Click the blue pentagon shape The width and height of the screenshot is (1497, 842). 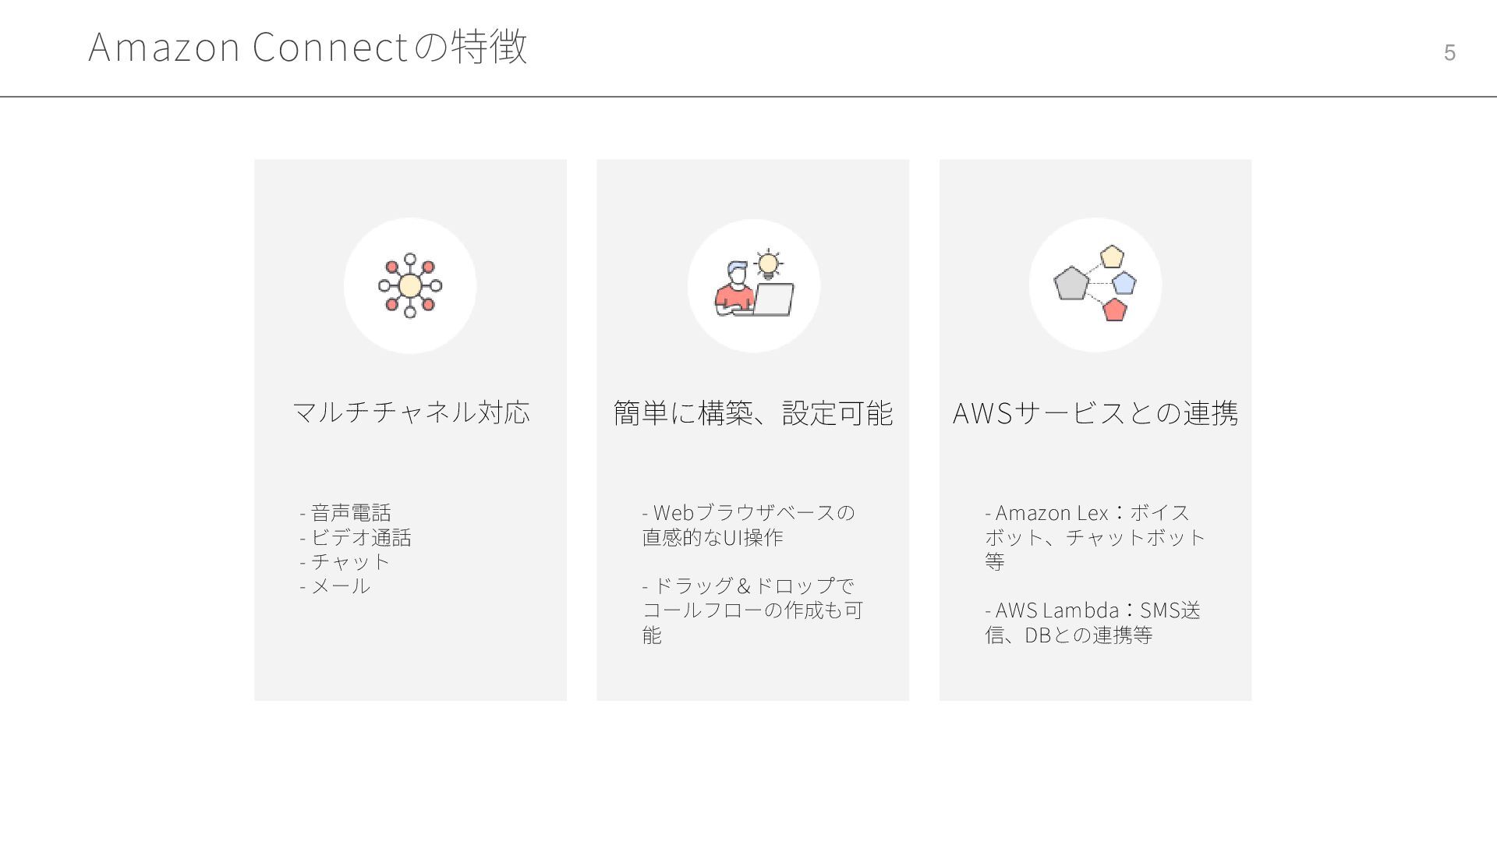coord(1124,283)
